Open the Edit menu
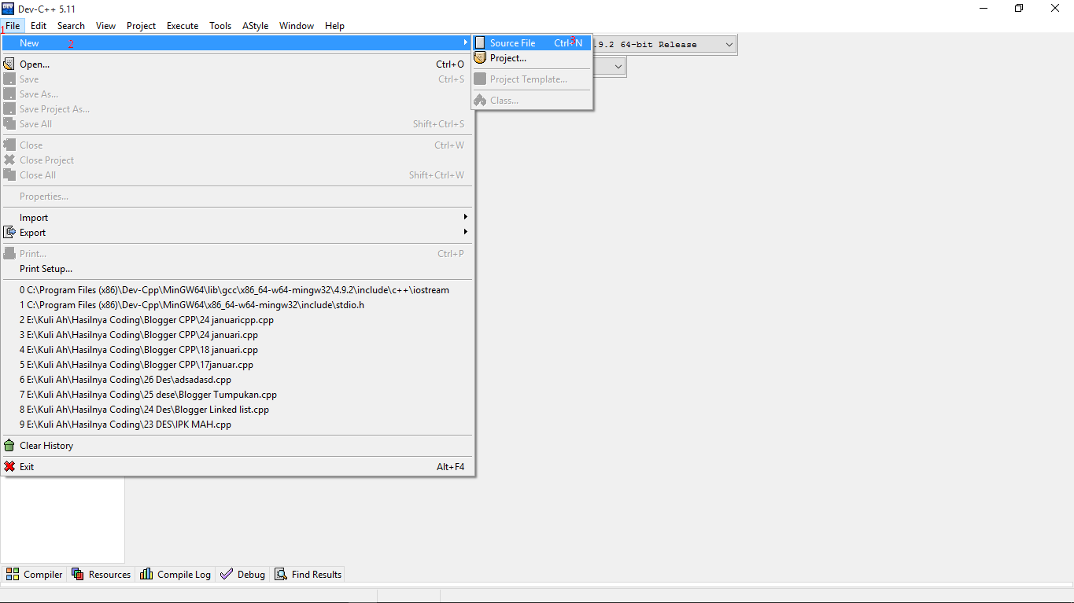Screen dimensions: 1074x603 39,25
